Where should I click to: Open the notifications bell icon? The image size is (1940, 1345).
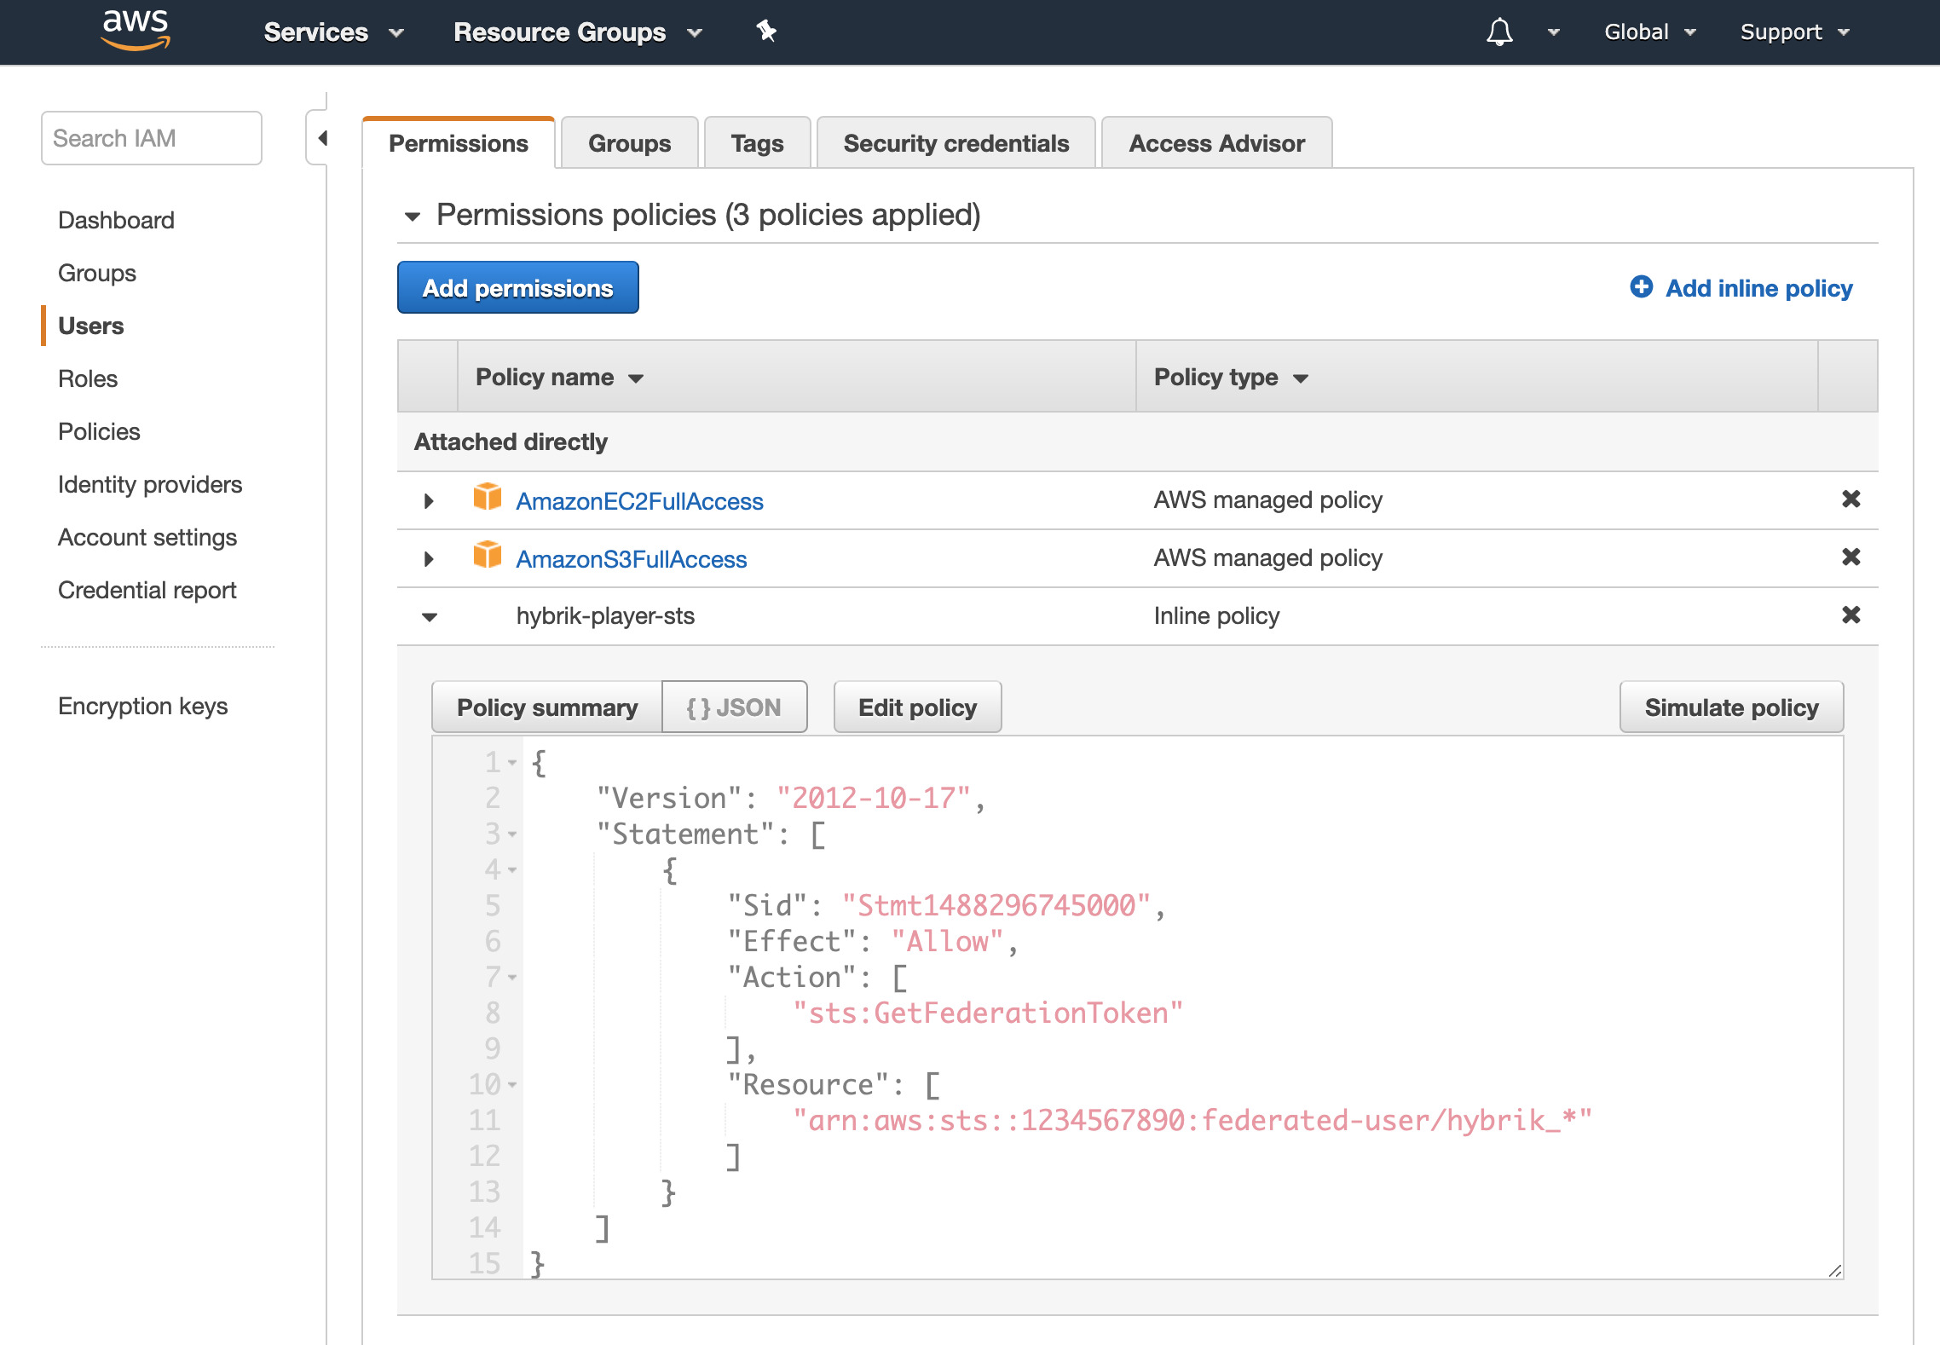tap(1499, 32)
